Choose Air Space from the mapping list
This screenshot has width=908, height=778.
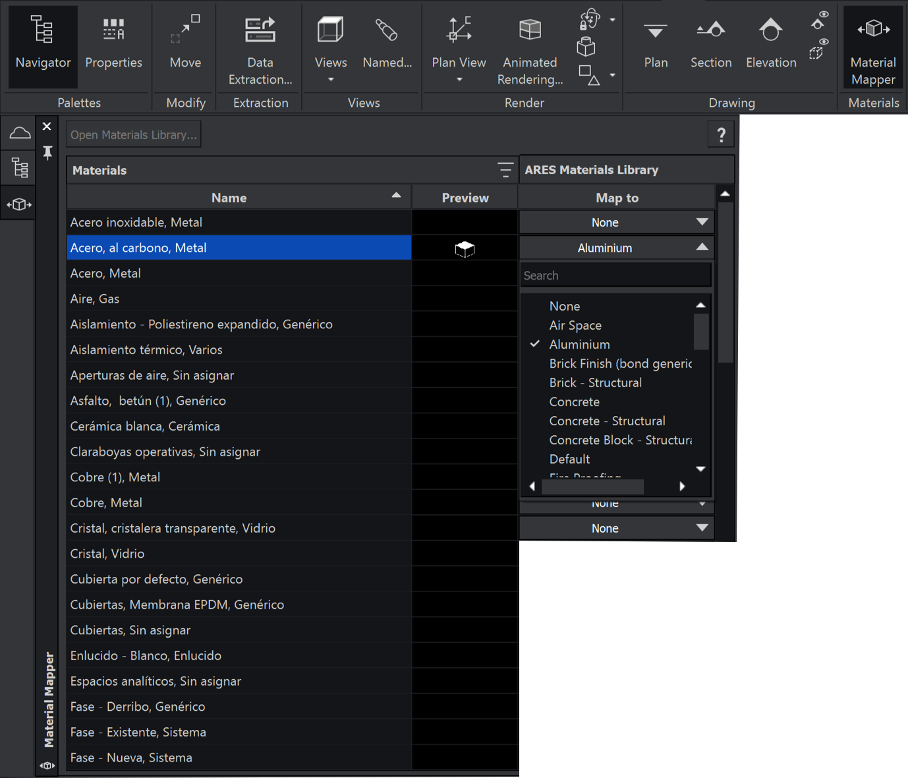click(575, 325)
